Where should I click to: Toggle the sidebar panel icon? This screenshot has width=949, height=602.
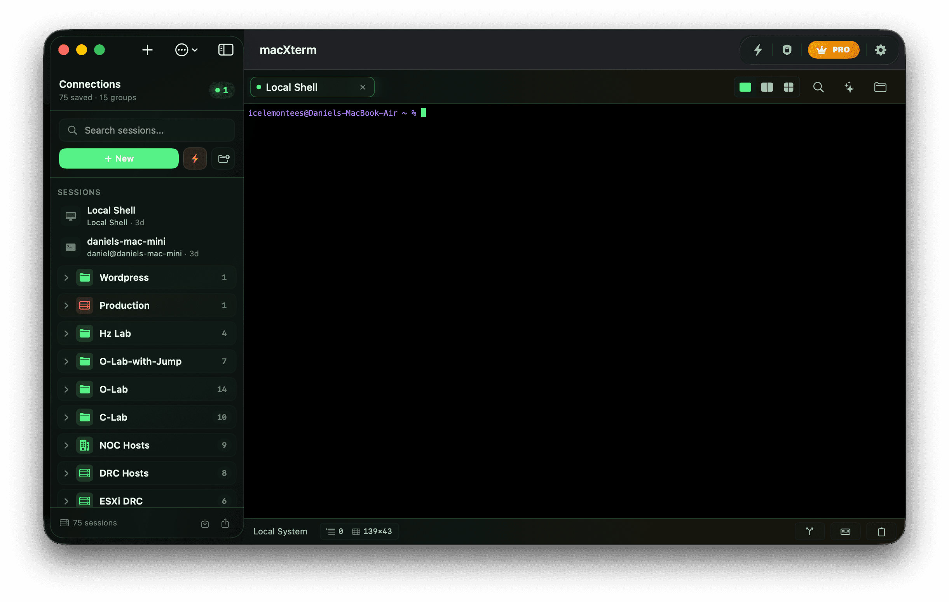click(x=226, y=50)
